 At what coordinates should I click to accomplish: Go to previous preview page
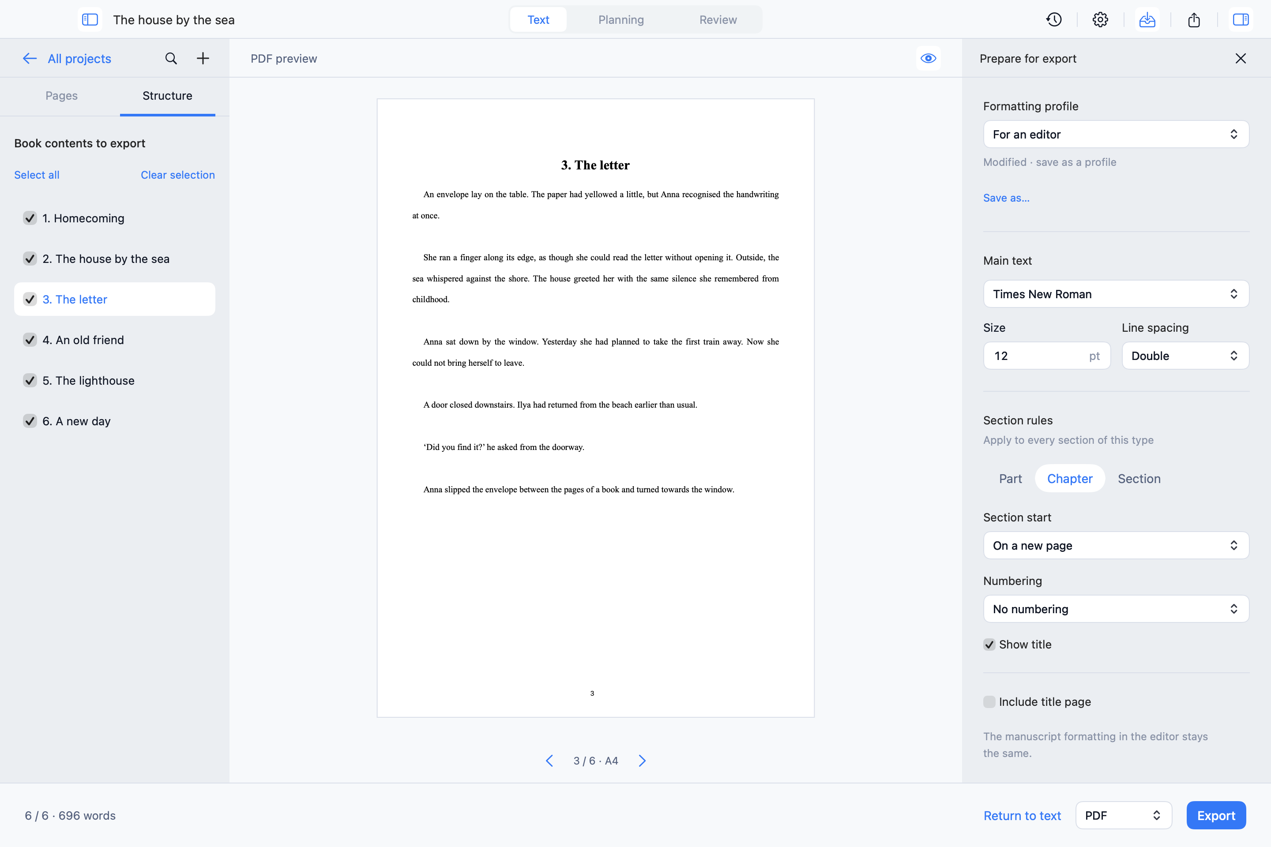tap(549, 761)
